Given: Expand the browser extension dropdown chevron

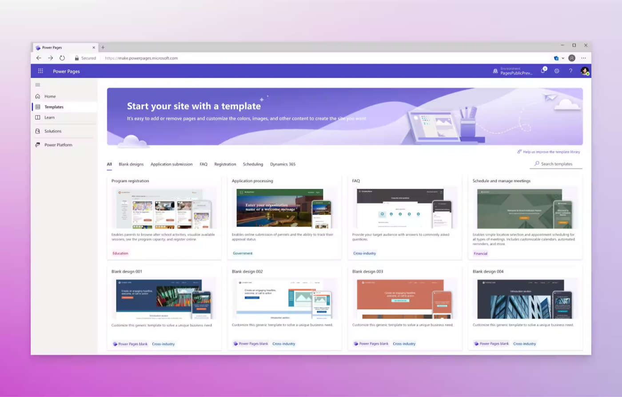Looking at the screenshot, I should (x=563, y=58).
